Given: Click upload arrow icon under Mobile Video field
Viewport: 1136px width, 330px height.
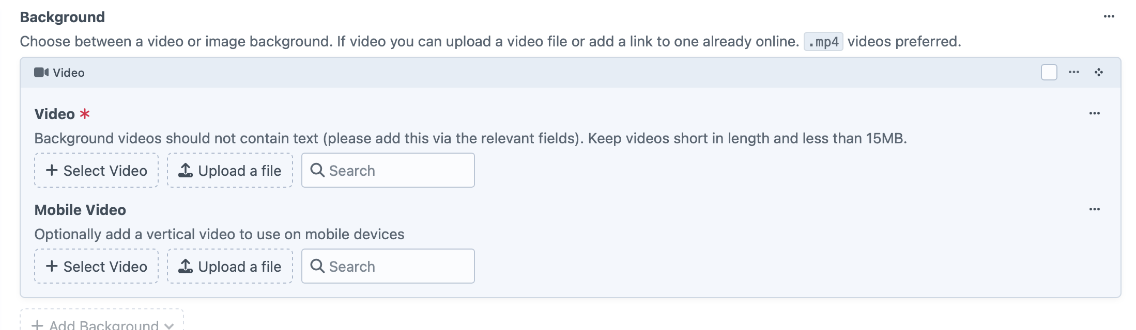Looking at the screenshot, I should coord(186,266).
